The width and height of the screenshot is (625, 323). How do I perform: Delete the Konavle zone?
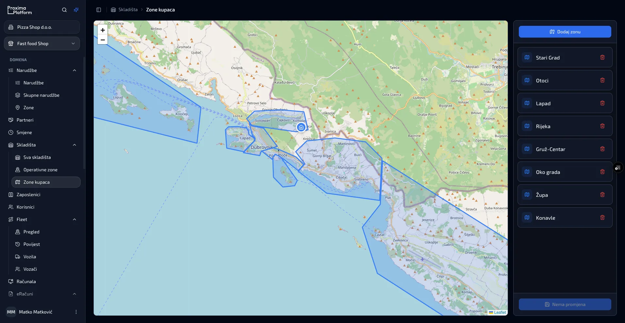pos(602,218)
